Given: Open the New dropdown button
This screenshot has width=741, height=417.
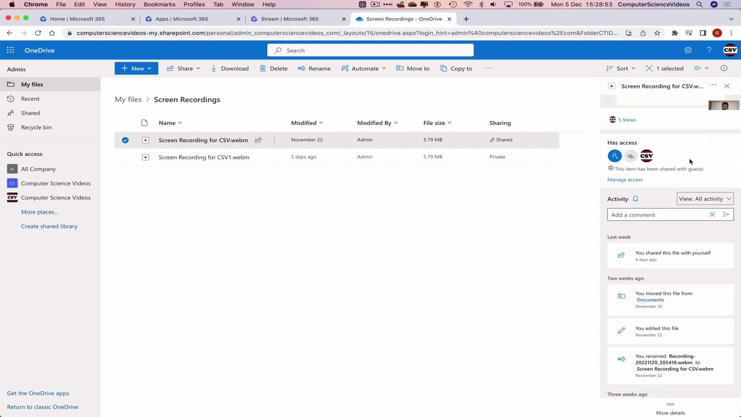Looking at the screenshot, I should pyautogui.click(x=136, y=68).
